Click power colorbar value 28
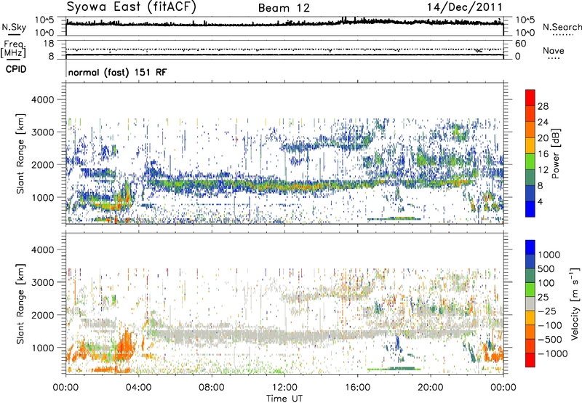 point(543,106)
